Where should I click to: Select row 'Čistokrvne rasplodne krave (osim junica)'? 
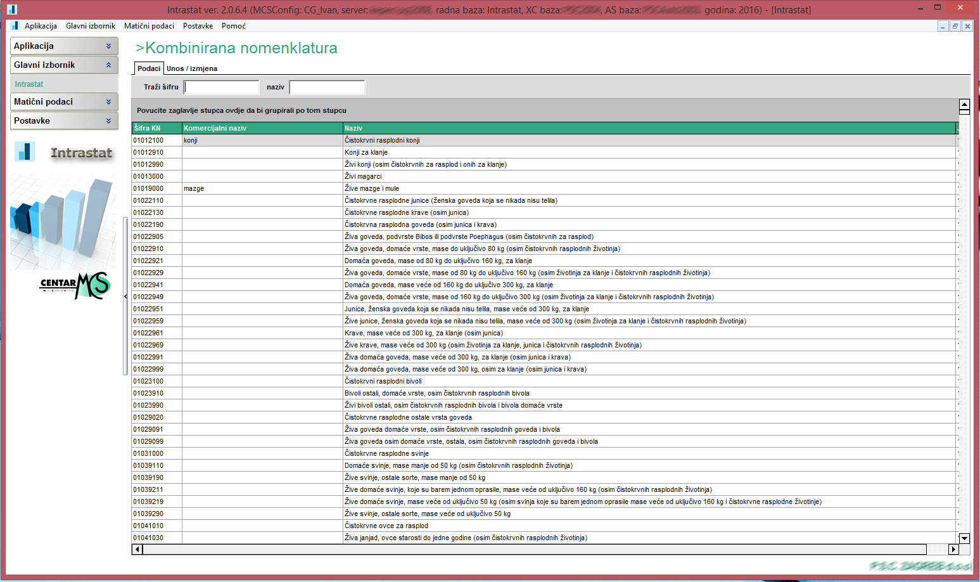[545, 212]
